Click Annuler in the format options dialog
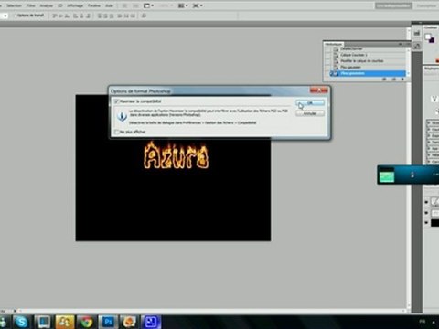This screenshot has width=439, height=329. click(310, 113)
